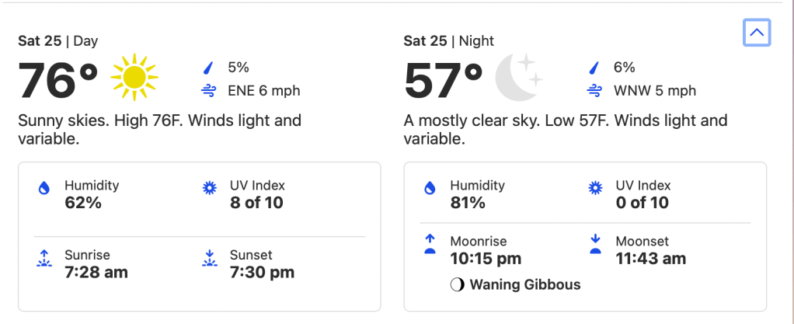Click the daytime raindrop precipitation icon

(x=208, y=68)
